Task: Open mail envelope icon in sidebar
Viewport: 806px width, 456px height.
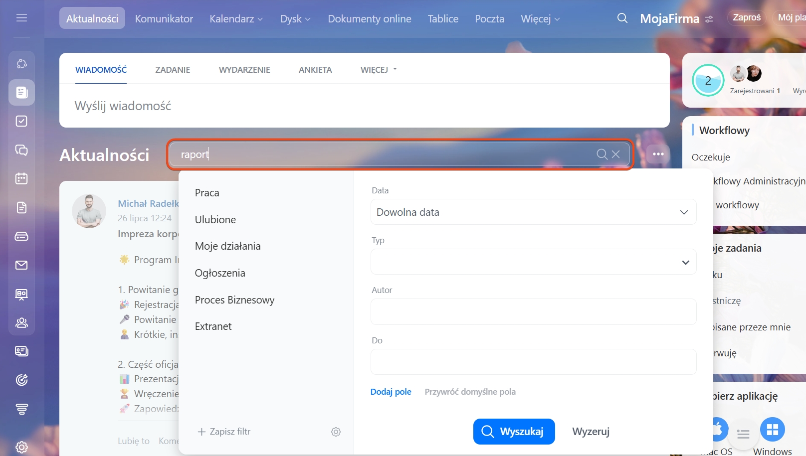Action: point(21,265)
